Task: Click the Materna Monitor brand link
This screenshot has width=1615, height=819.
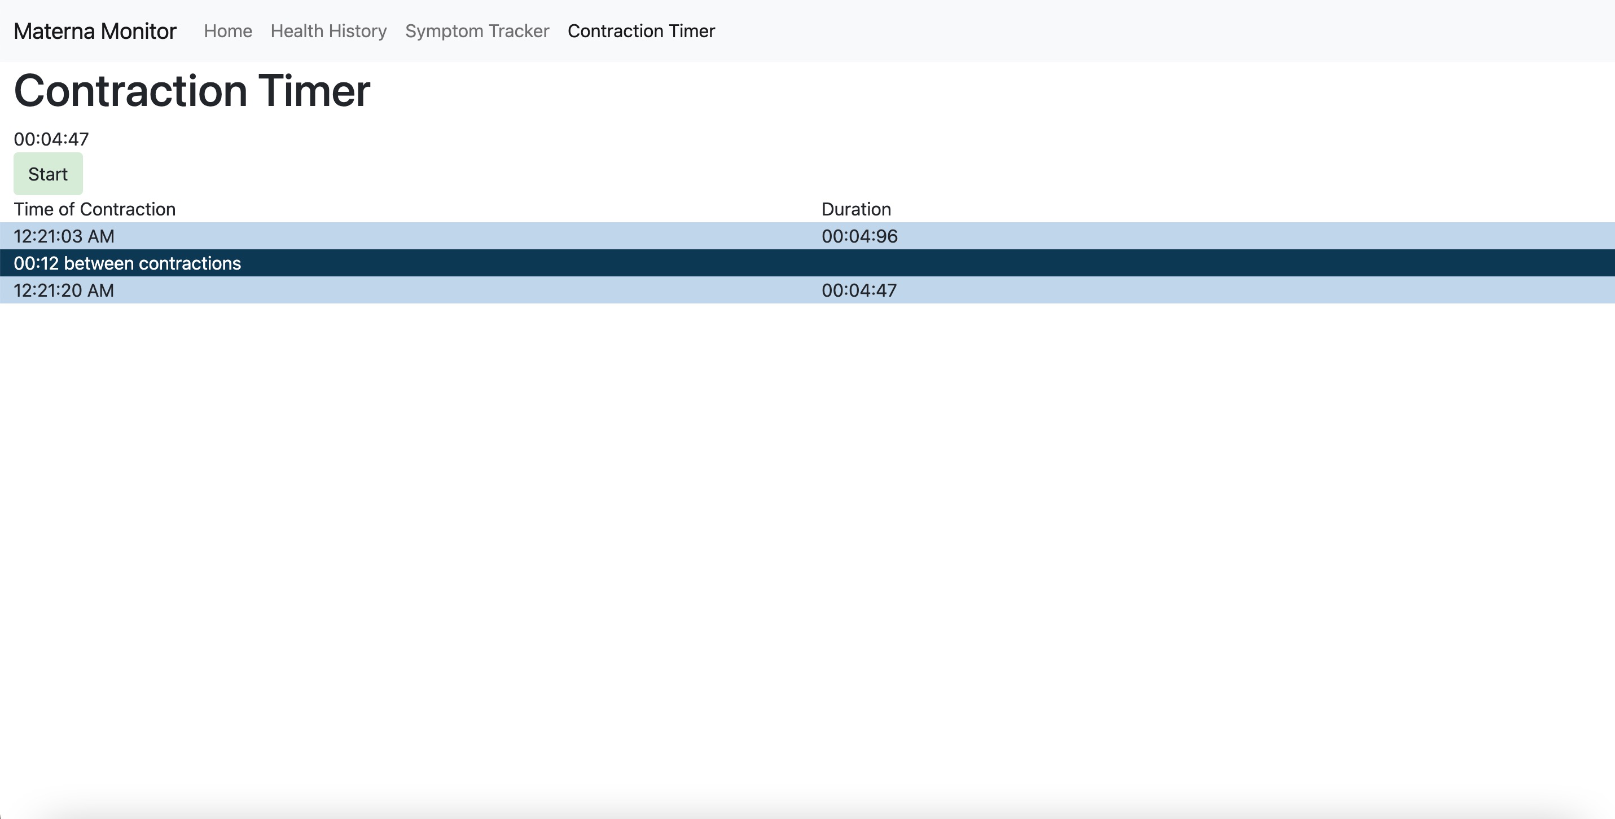Action: coord(95,32)
